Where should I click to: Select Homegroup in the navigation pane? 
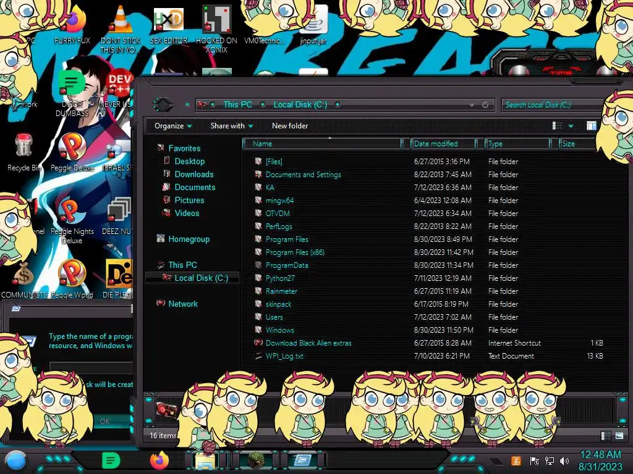(189, 239)
